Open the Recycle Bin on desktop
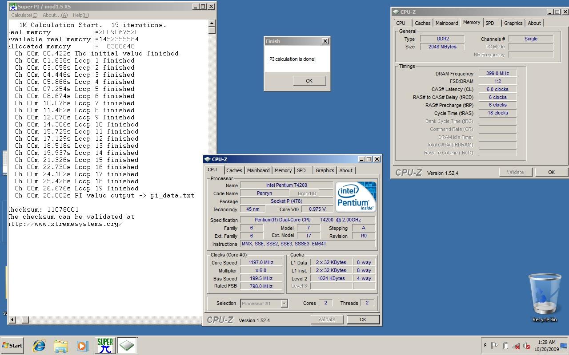The width and height of the screenshot is (569, 355). click(545, 298)
